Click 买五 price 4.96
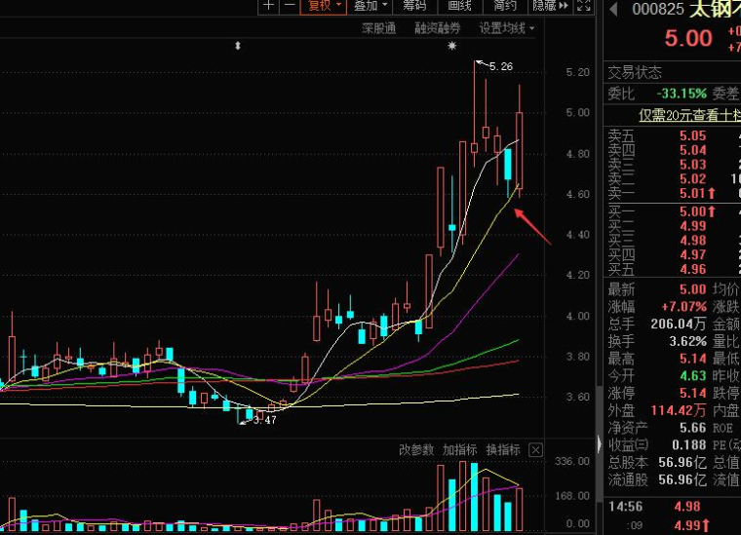The width and height of the screenshot is (741, 535). (x=692, y=269)
